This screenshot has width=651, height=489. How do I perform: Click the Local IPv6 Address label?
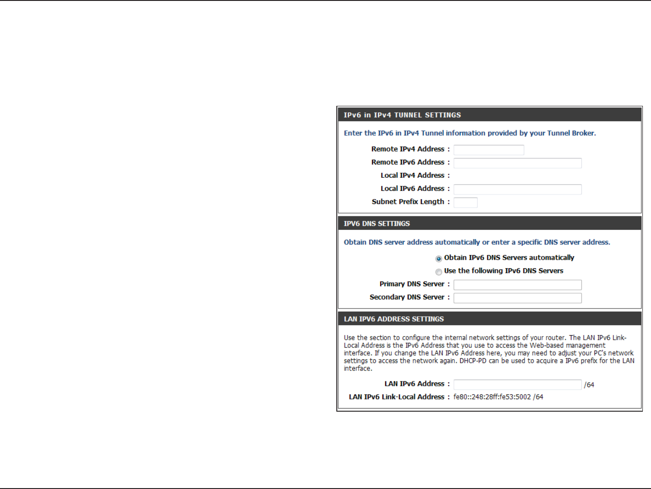415,188
